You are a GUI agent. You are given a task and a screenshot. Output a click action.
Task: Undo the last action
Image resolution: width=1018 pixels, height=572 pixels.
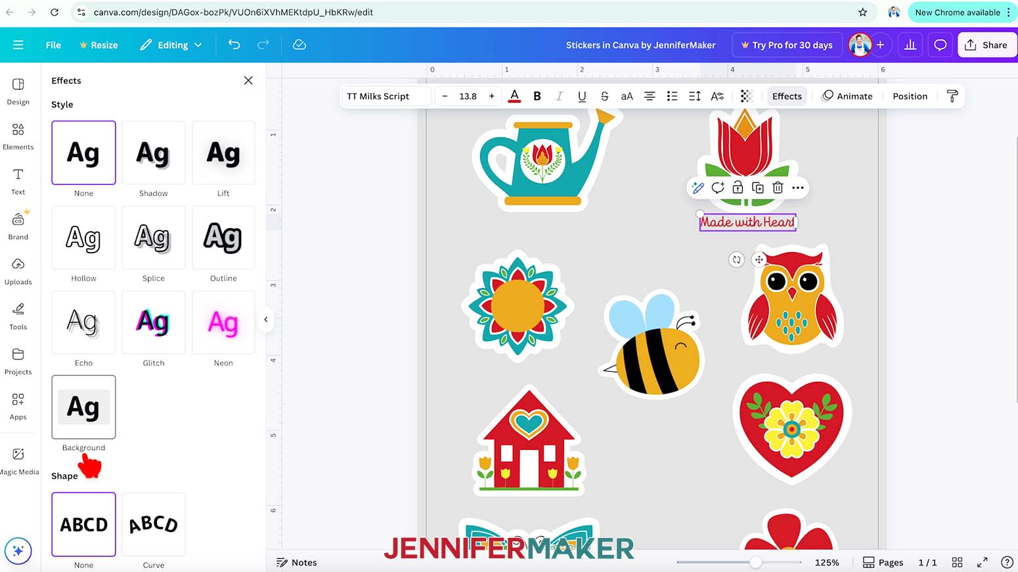[x=234, y=45]
